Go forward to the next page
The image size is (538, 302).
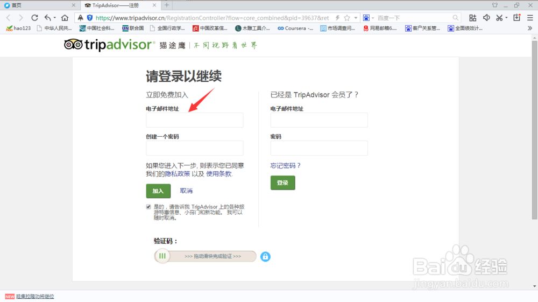(x=21, y=18)
